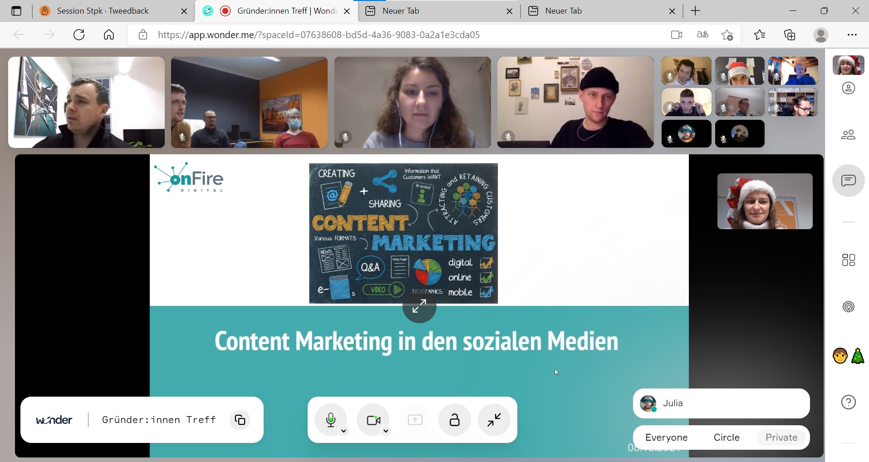Click the camera permission icon in address bar

click(677, 35)
